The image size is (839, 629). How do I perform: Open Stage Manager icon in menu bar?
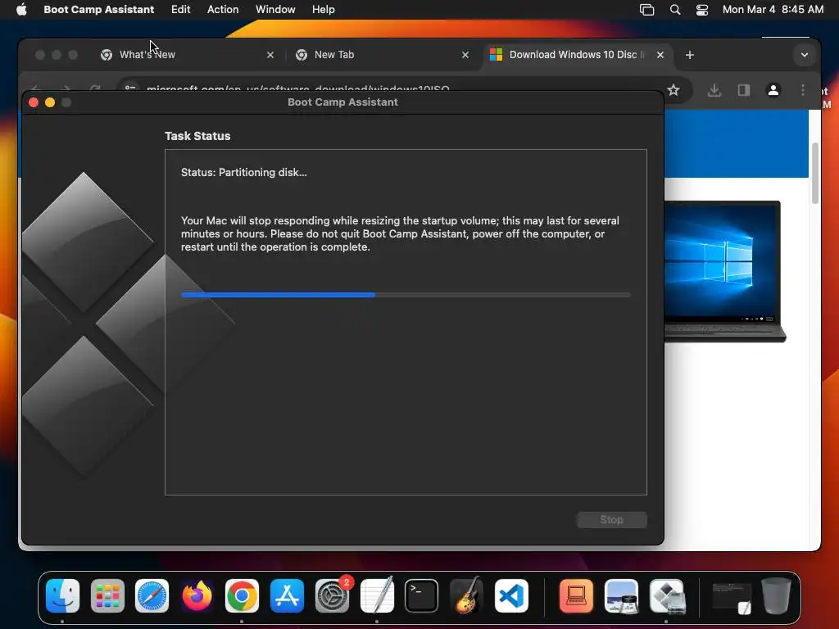[x=646, y=10]
